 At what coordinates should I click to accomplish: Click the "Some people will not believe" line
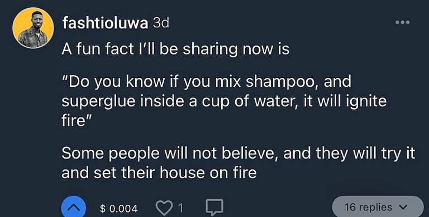239,154
